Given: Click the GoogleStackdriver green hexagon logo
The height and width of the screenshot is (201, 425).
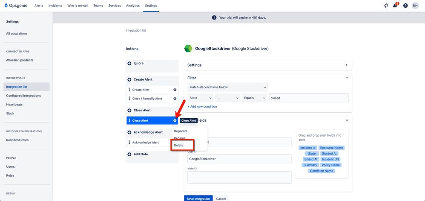Looking at the screenshot, I should (x=188, y=49).
